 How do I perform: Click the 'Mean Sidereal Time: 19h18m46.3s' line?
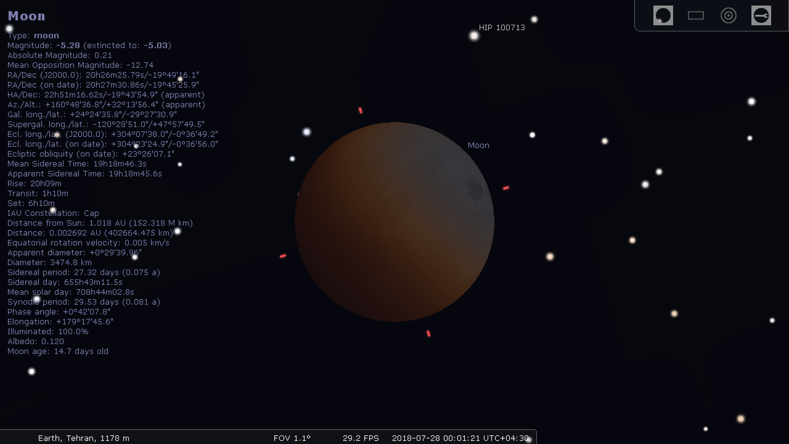click(x=77, y=164)
